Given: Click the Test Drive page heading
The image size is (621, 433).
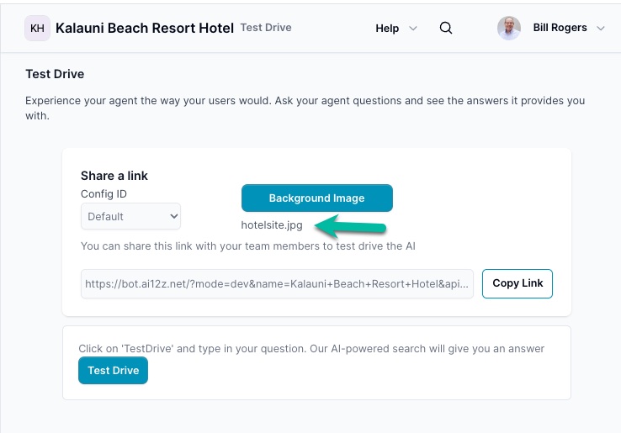Looking at the screenshot, I should pos(55,75).
